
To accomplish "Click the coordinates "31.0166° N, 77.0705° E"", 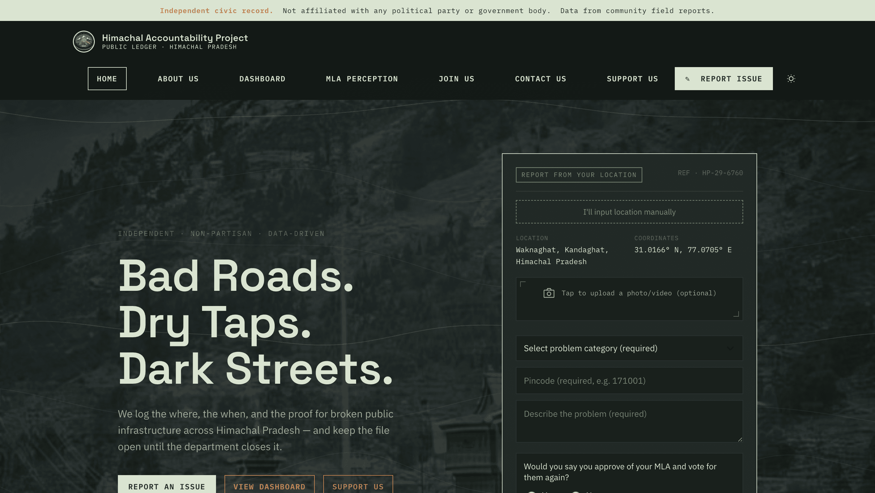I will point(683,250).
